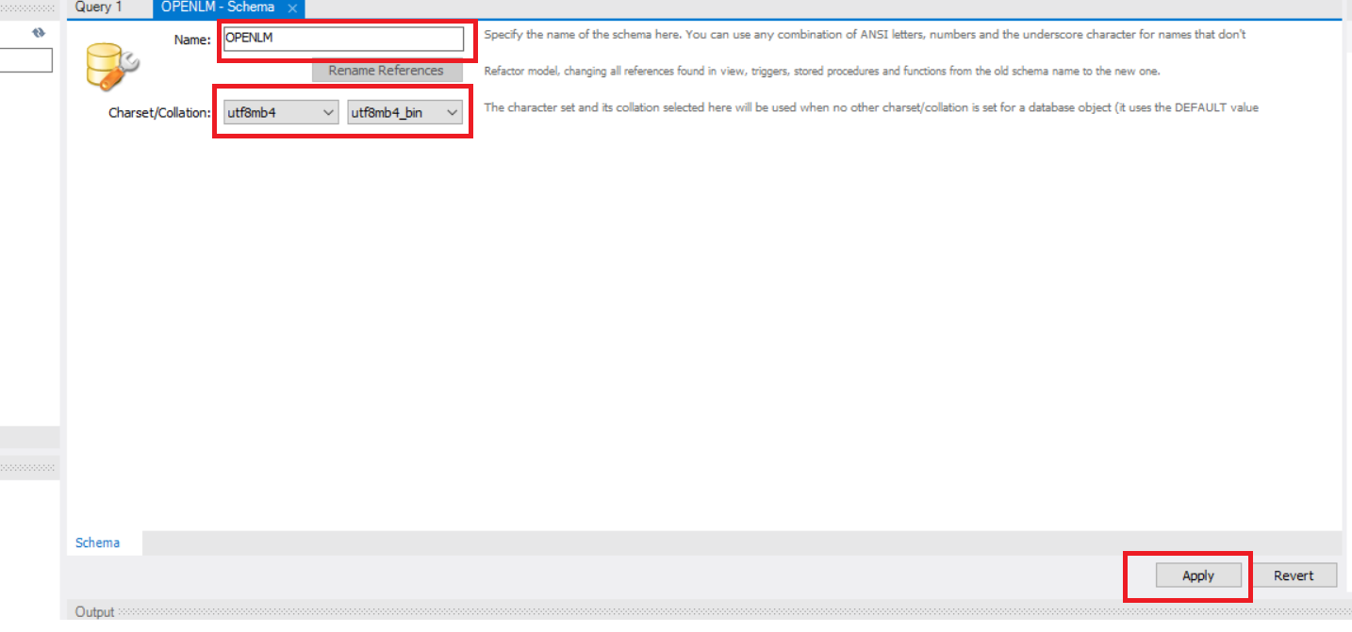Image resolution: width=1352 pixels, height=632 pixels.
Task: Expand the utf8mb4_bin collation dropdown
Action: tap(404, 112)
